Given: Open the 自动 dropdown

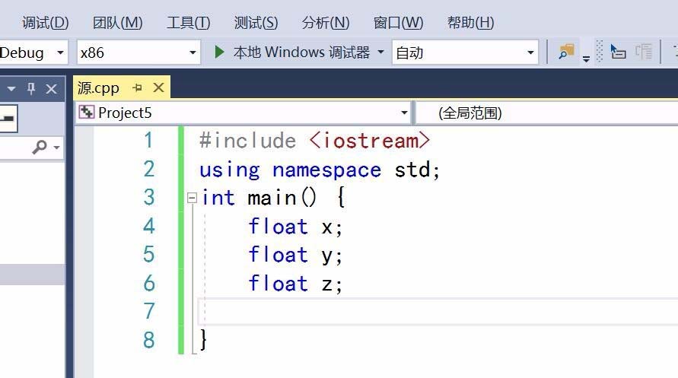Looking at the screenshot, I should click(x=465, y=52).
